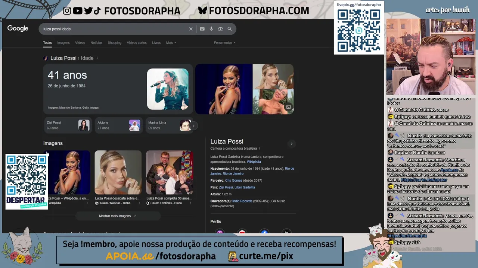Open the Facebook profile icon under Perfis
Image resolution: width=478 pixels, height=268 pixels.
(x=264, y=233)
